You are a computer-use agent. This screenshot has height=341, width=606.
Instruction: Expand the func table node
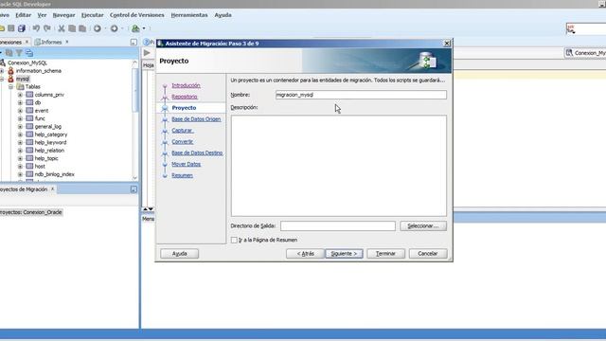coord(20,118)
